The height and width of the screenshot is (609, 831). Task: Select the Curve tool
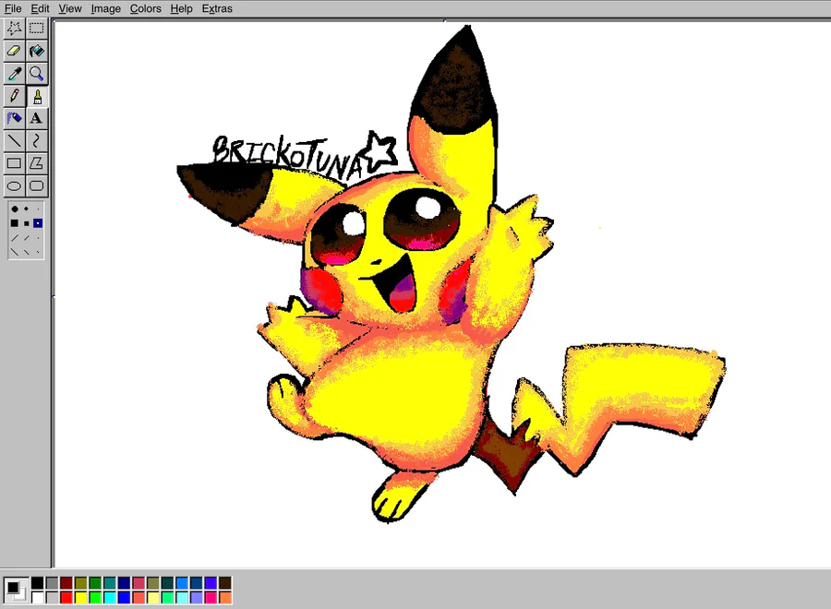tap(37, 141)
